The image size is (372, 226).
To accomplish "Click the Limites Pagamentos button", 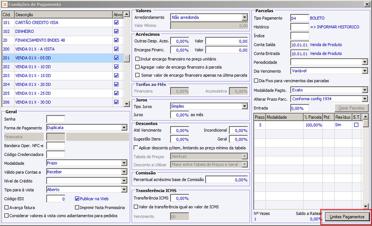I will [x=347, y=217].
